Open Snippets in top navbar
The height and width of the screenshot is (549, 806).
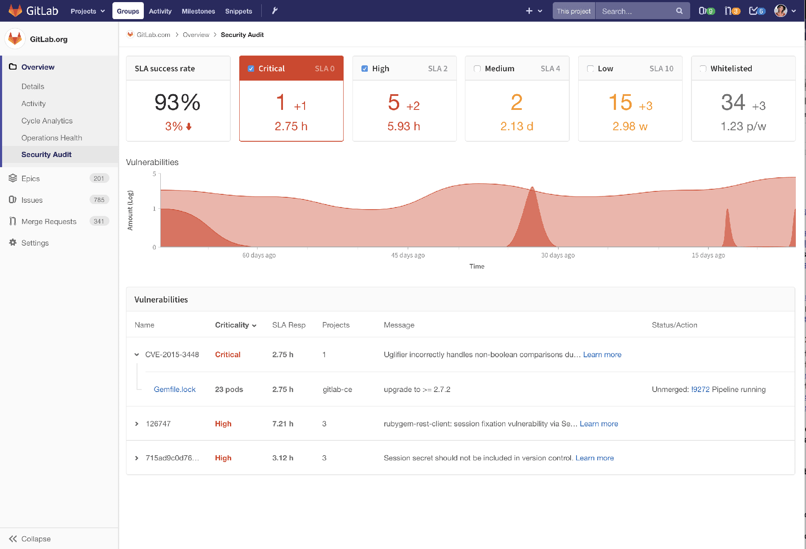tap(238, 11)
